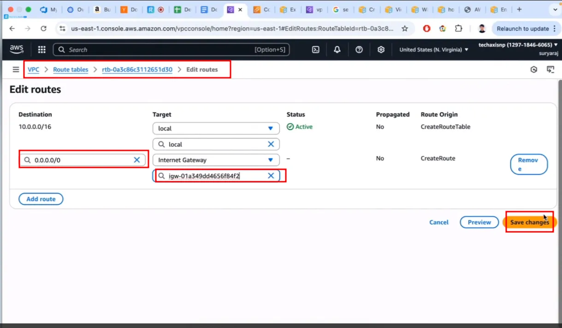562x328 pixels.
Task: Open the Internet Gateway target type dropdown
Action: click(x=216, y=160)
